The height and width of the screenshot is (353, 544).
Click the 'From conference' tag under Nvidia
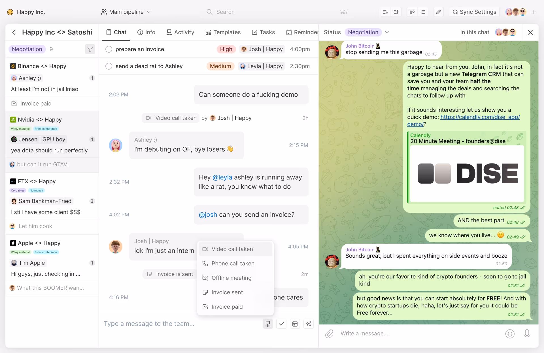(46, 129)
